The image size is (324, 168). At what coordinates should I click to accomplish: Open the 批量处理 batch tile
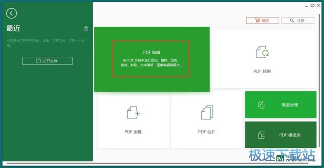(281, 105)
